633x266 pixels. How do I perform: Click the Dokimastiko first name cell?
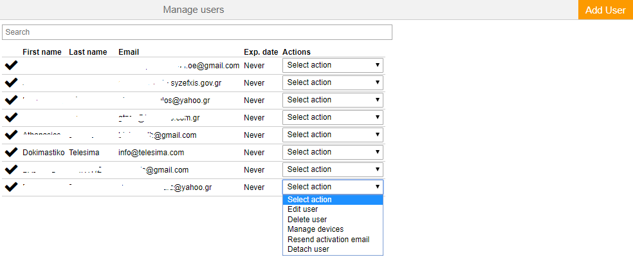tap(44, 153)
